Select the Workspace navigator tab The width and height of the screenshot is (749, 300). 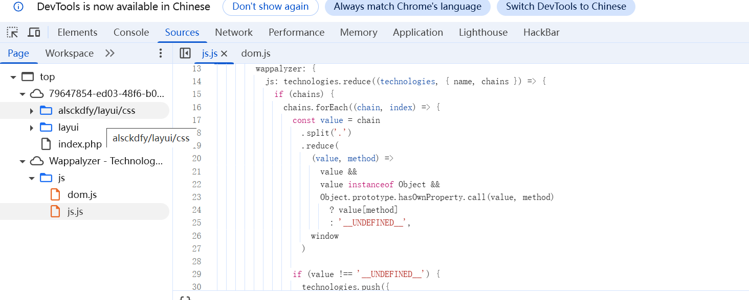pyautogui.click(x=70, y=53)
